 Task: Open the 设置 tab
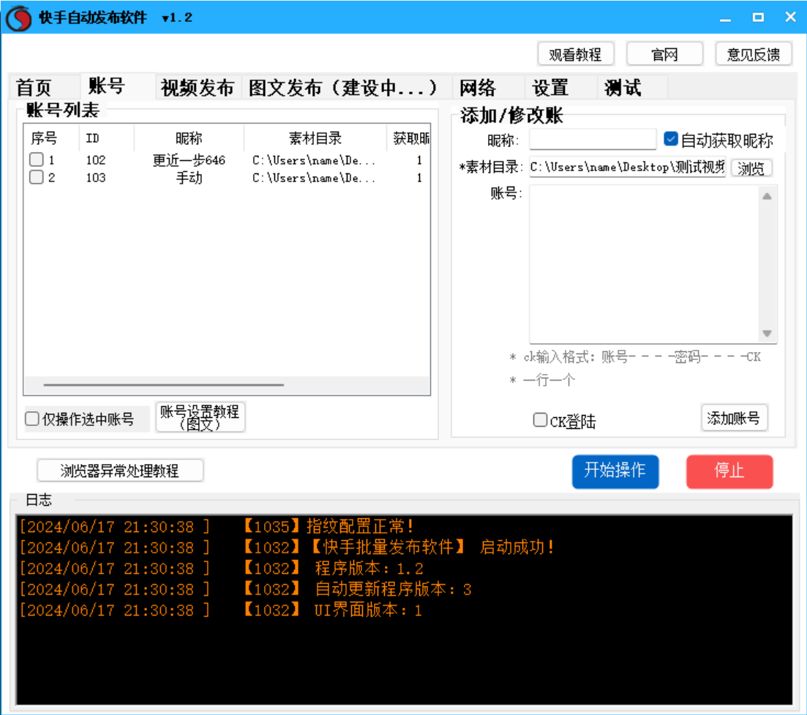[550, 88]
